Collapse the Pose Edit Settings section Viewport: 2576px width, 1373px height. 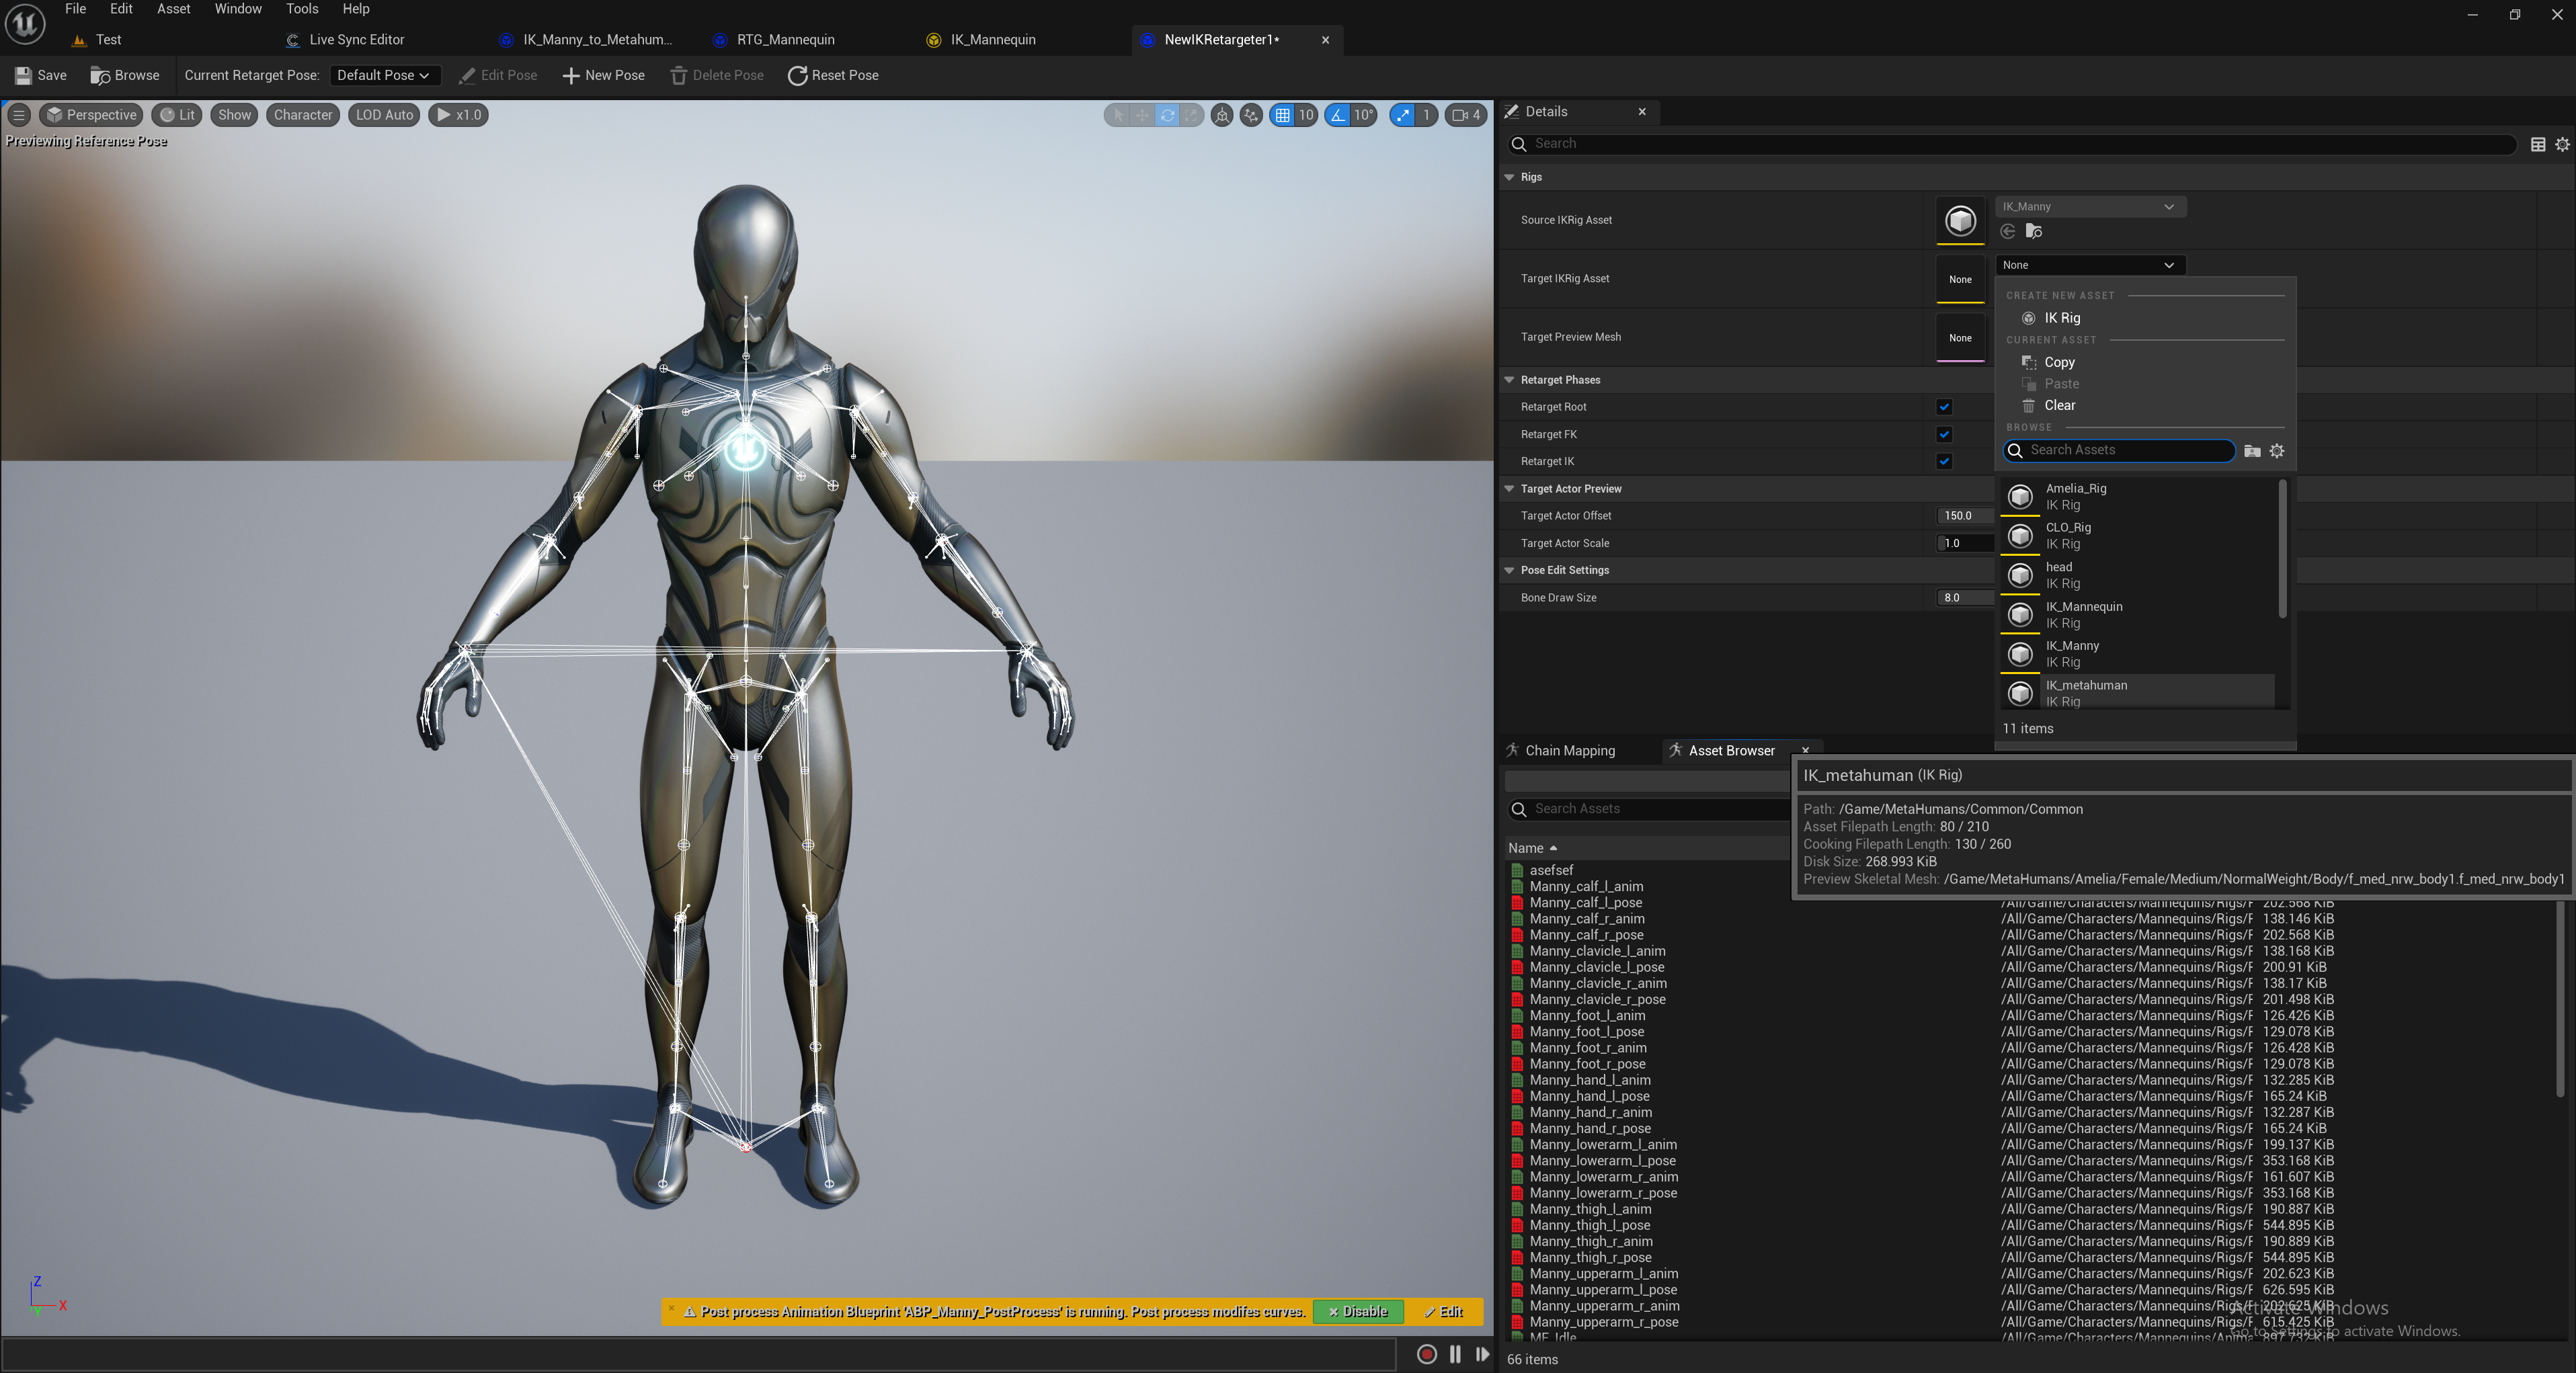[x=1509, y=570]
